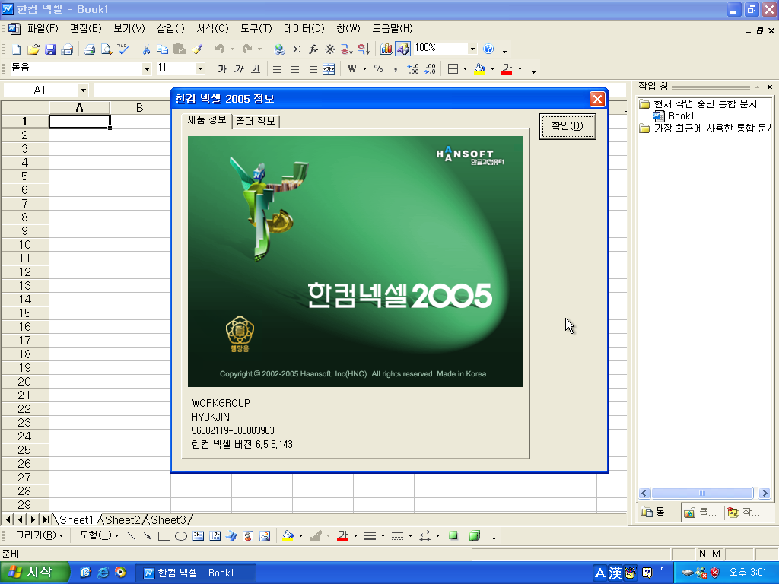Open the currency style dropdown arrow
Viewport: 779px width, 584px height.
tap(364, 69)
